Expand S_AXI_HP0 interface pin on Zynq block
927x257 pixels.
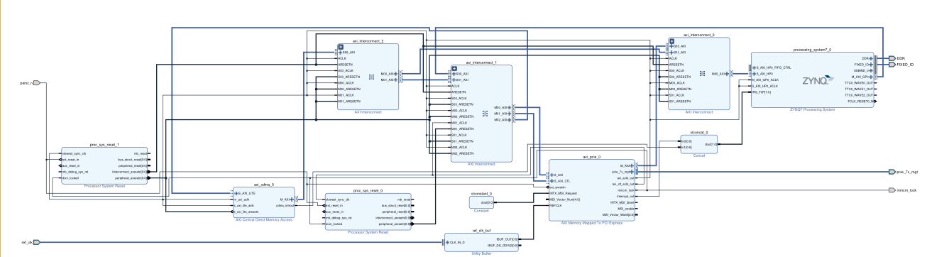755,73
